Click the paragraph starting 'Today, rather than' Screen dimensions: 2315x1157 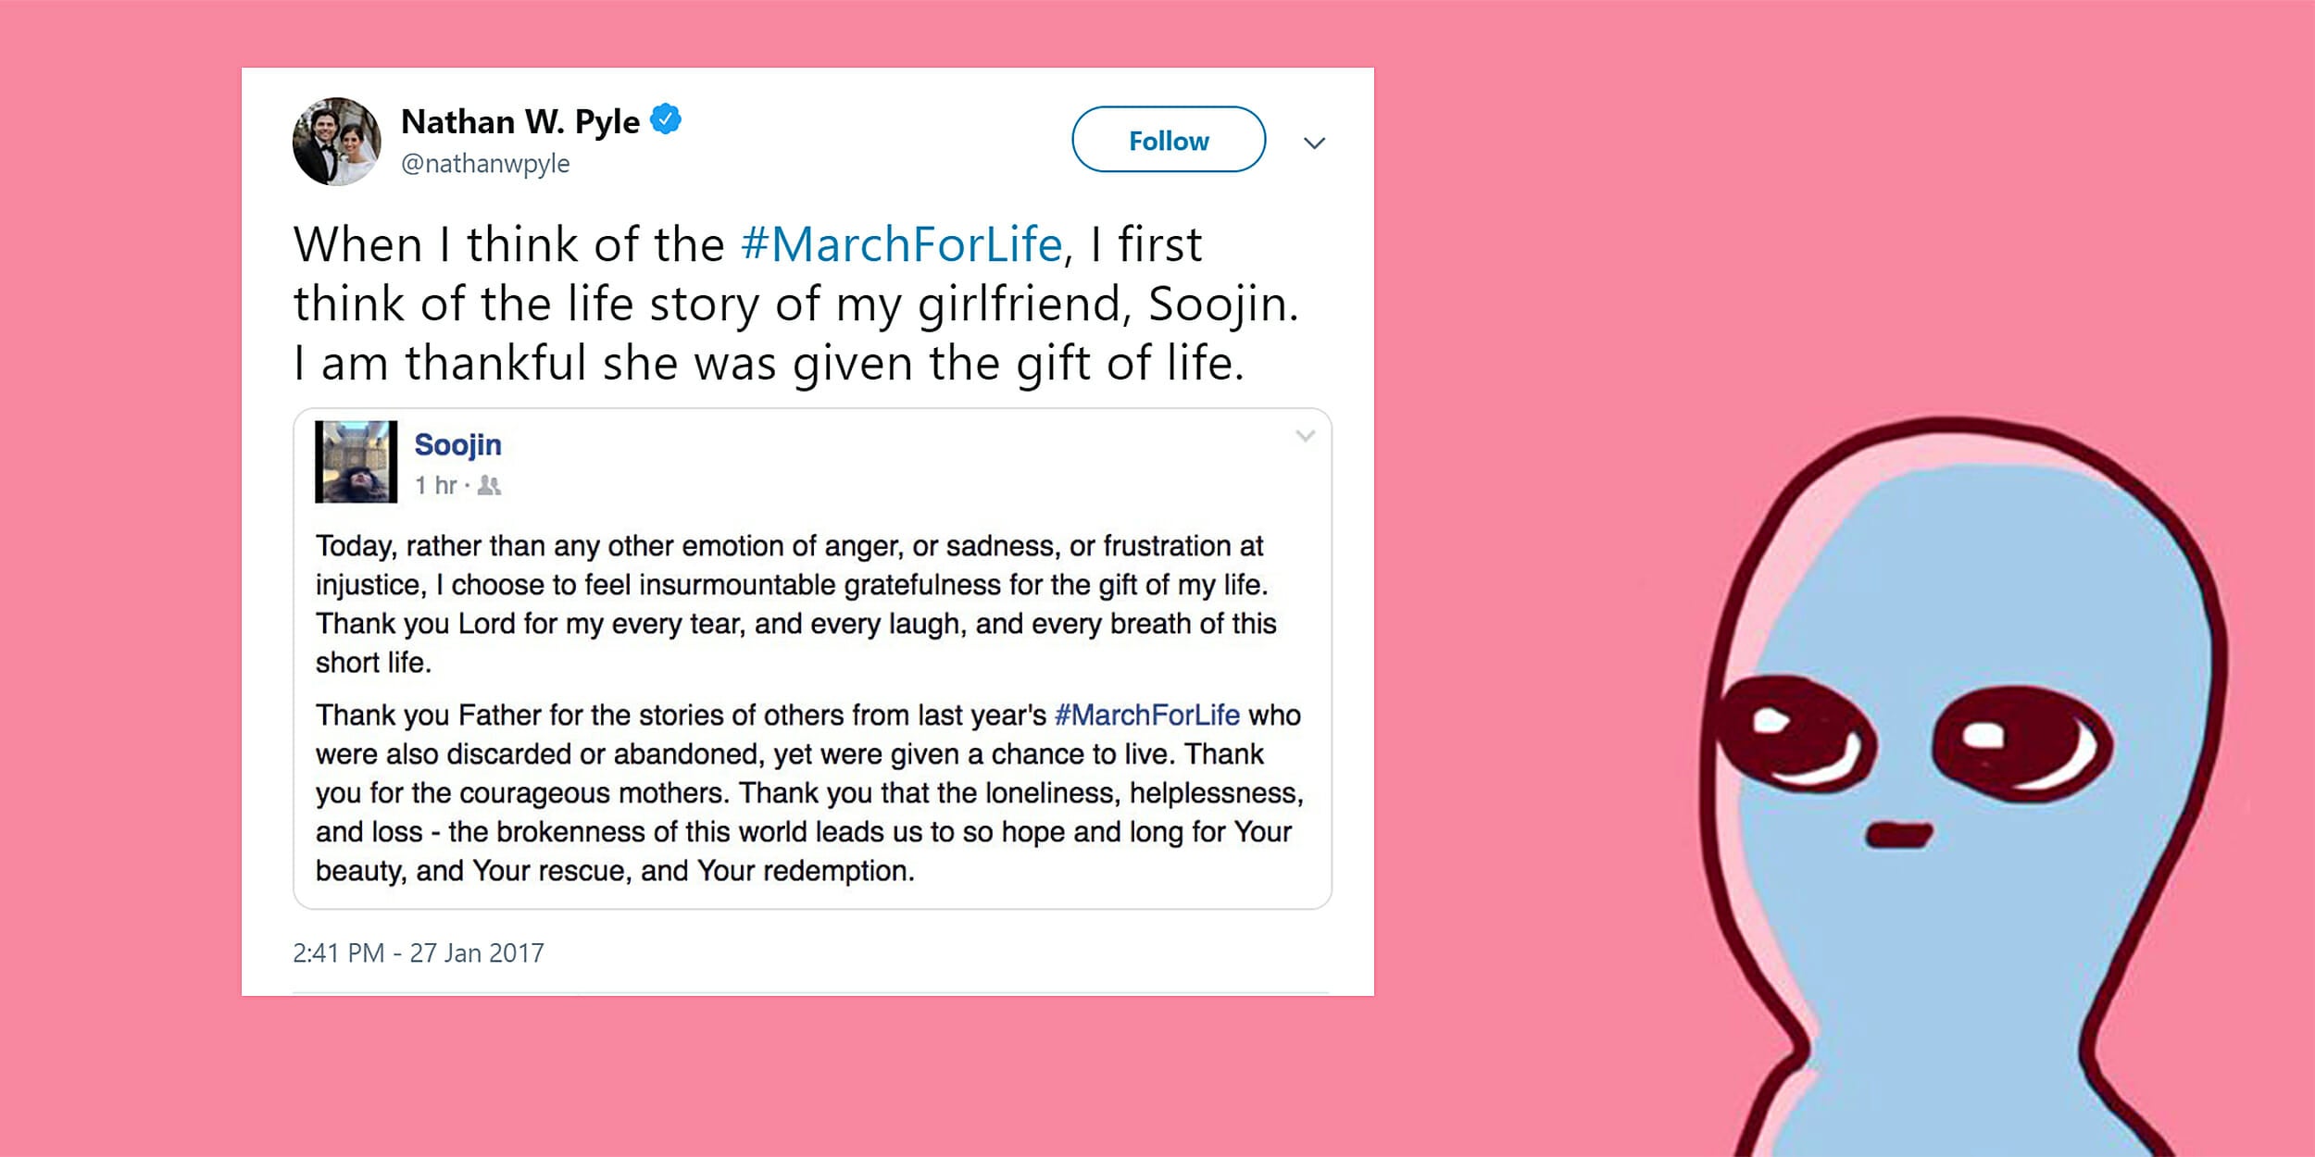pyautogui.click(x=796, y=603)
